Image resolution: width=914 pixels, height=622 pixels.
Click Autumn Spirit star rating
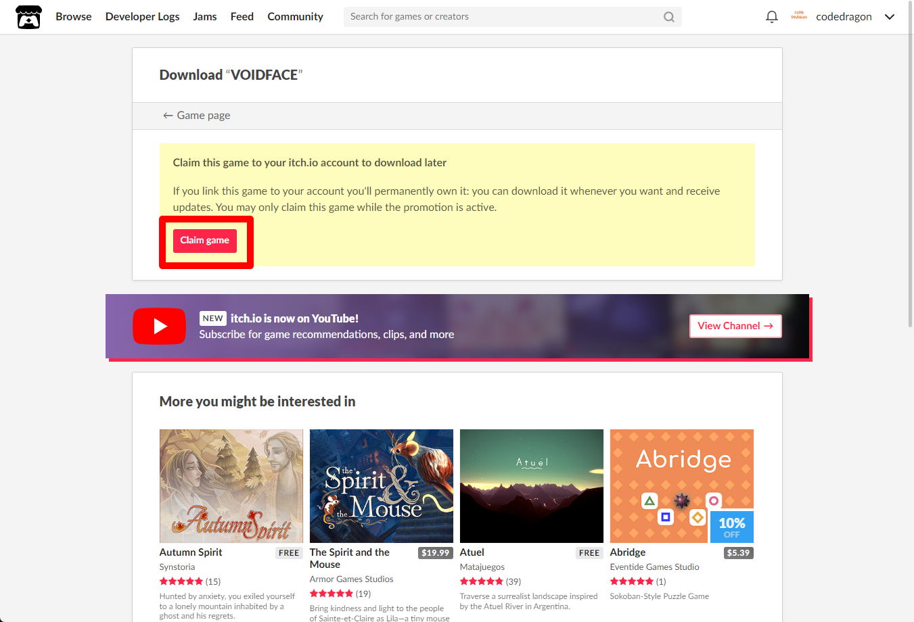(x=181, y=581)
